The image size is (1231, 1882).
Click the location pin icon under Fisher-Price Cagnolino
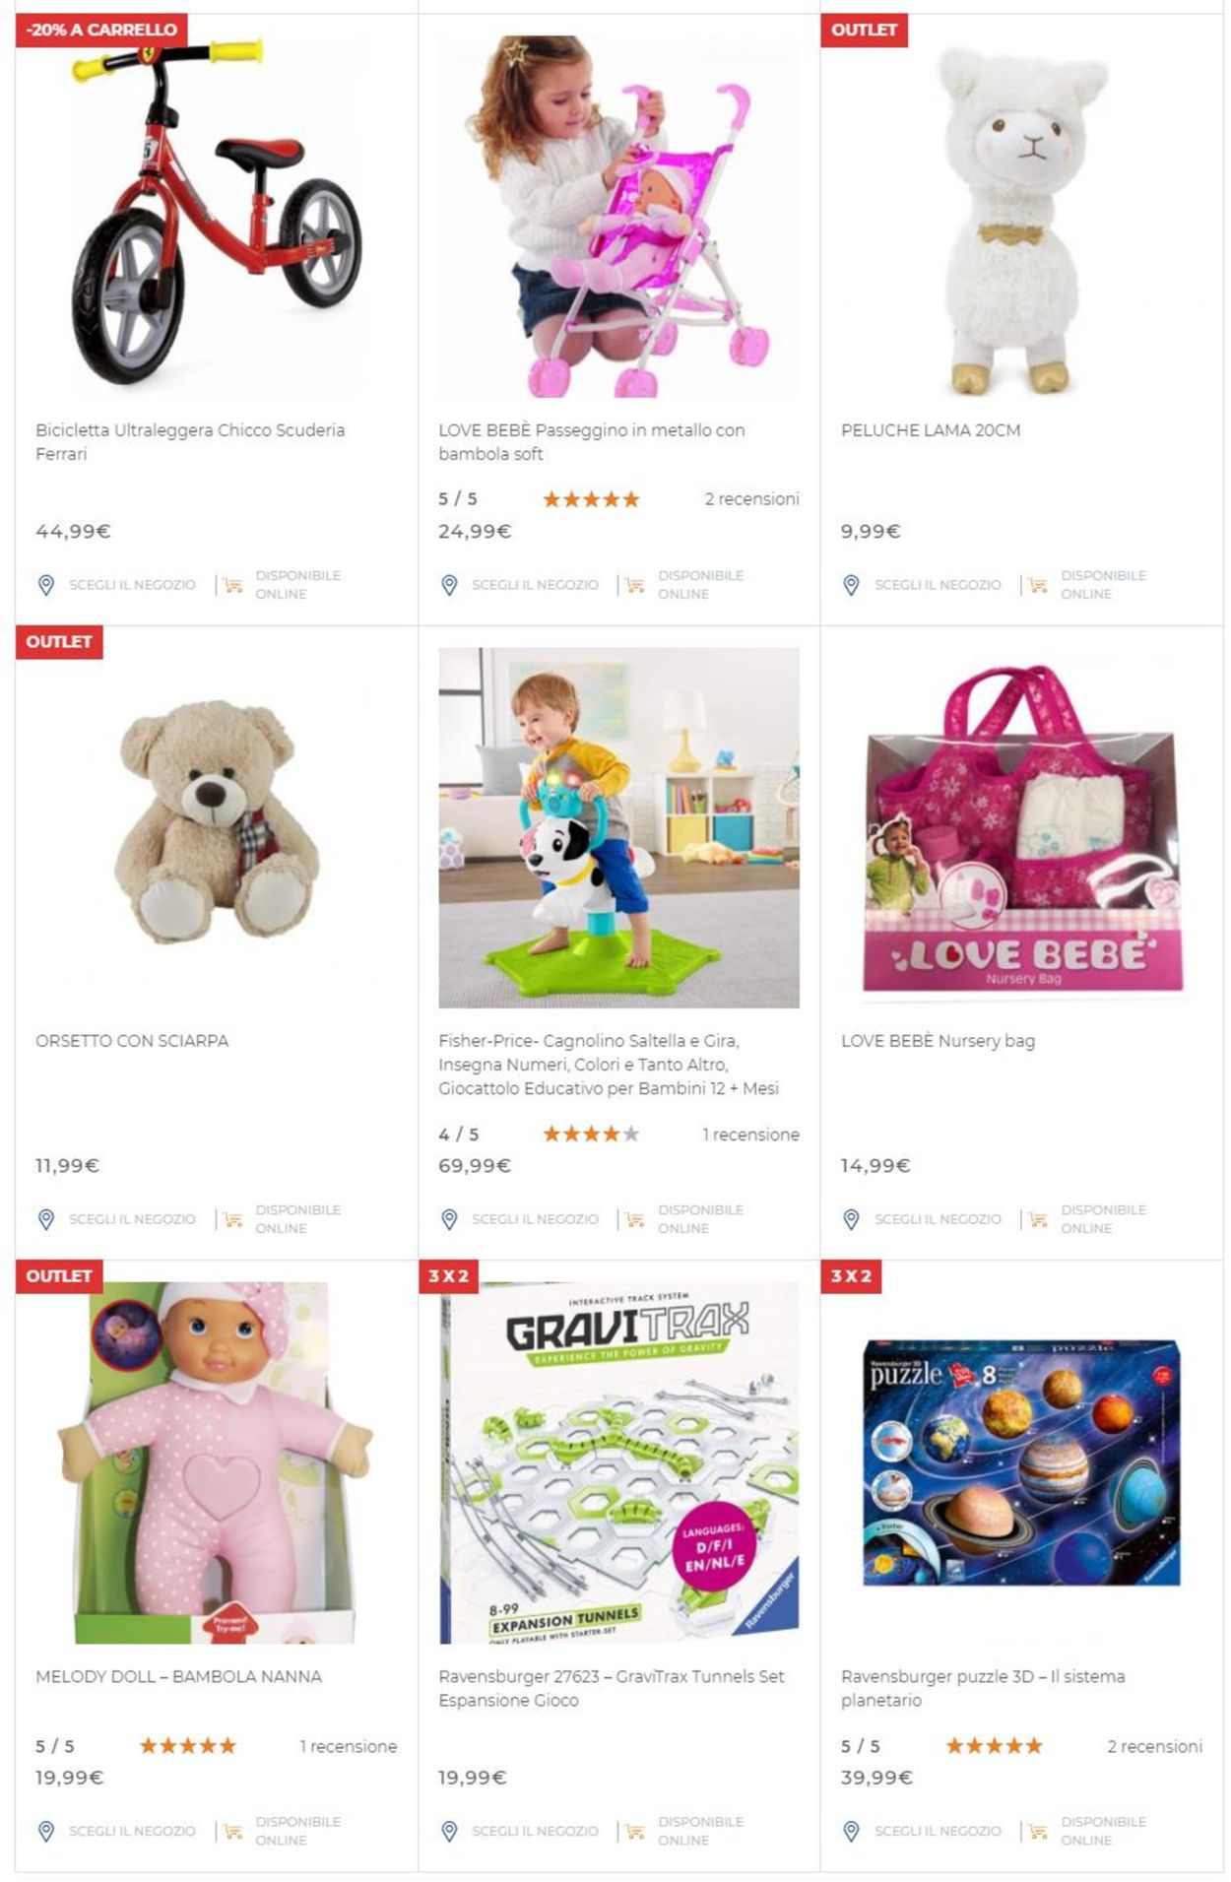point(449,1219)
